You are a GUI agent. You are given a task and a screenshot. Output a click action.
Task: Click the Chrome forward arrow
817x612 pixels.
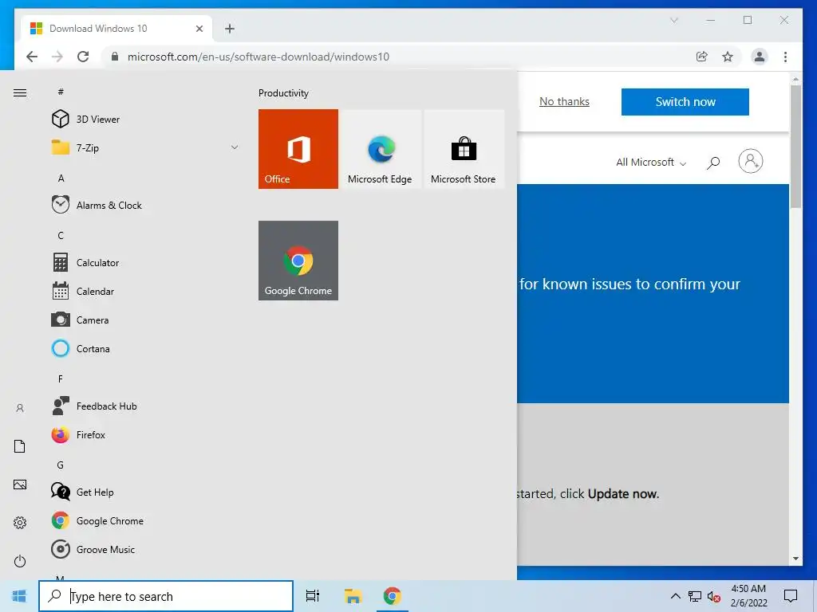point(57,57)
